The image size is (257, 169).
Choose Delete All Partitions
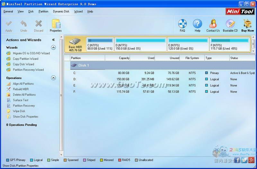(24, 95)
